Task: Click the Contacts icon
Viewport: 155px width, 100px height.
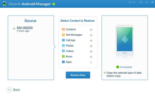Action: coord(63,29)
